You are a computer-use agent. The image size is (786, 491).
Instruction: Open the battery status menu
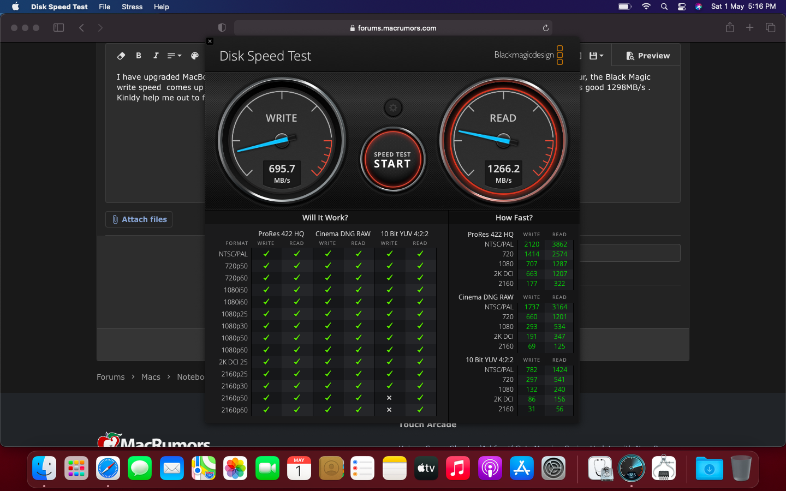(624, 7)
